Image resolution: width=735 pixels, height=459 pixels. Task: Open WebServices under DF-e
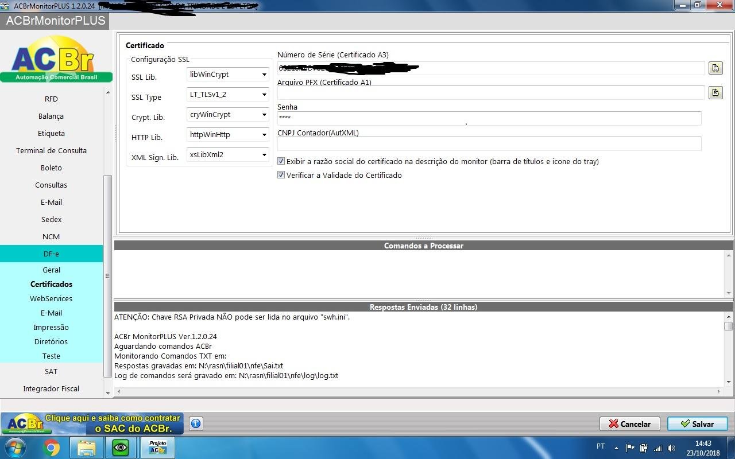pyautogui.click(x=51, y=298)
